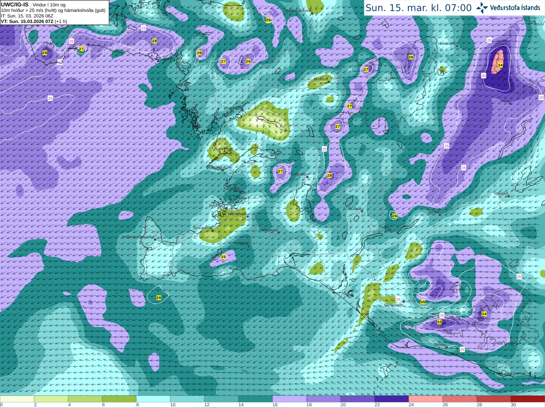Select the 26–28 m/s salmon legend swatch

click(460, 399)
